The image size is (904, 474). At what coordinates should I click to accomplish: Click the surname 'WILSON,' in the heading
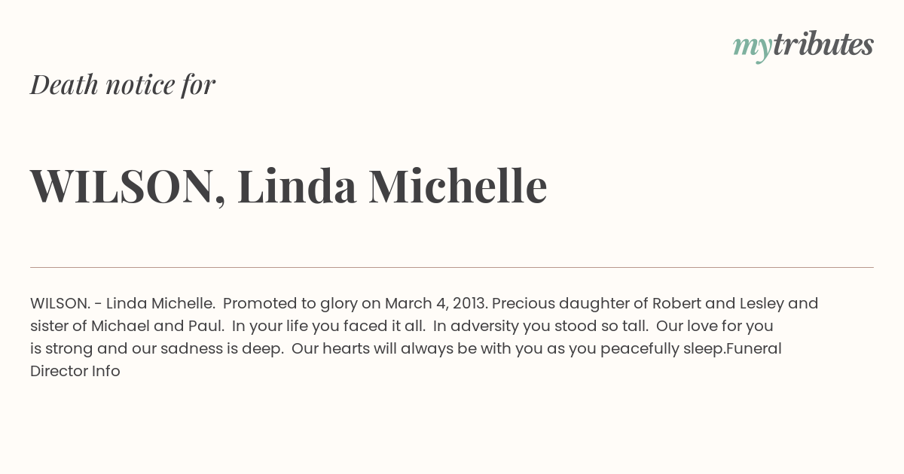[x=127, y=186]
